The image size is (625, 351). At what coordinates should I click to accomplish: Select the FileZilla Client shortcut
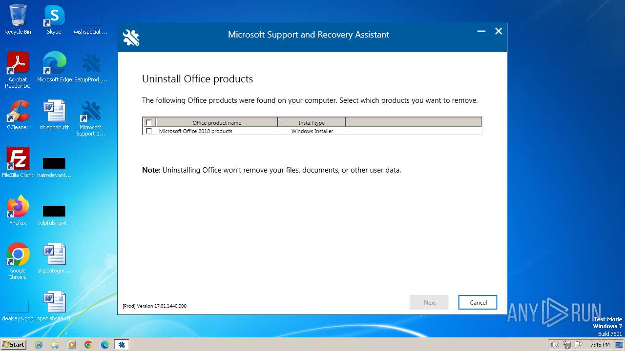coord(18,163)
